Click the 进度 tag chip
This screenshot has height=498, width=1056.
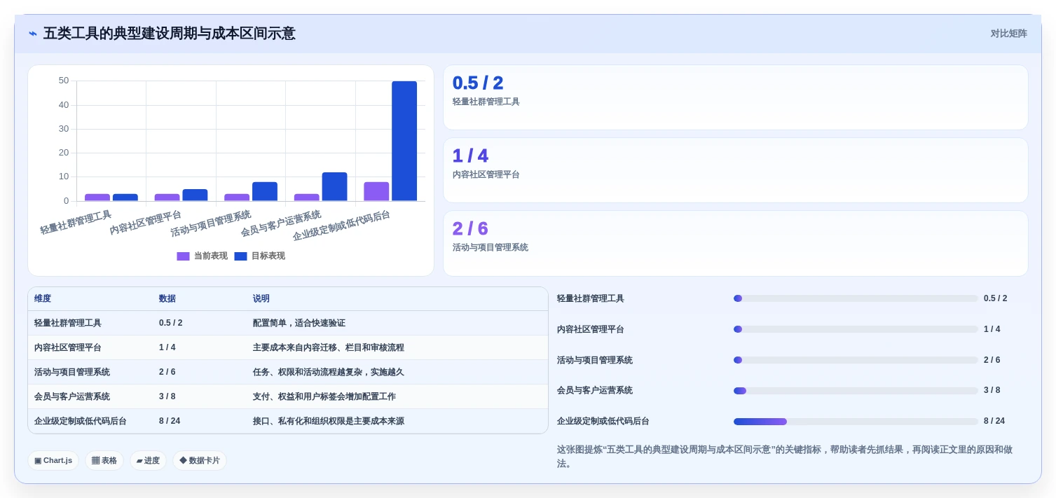coord(148,460)
